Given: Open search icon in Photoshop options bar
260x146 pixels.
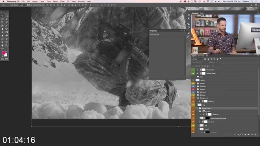Looking at the screenshot, I should [x=251, y=5].
